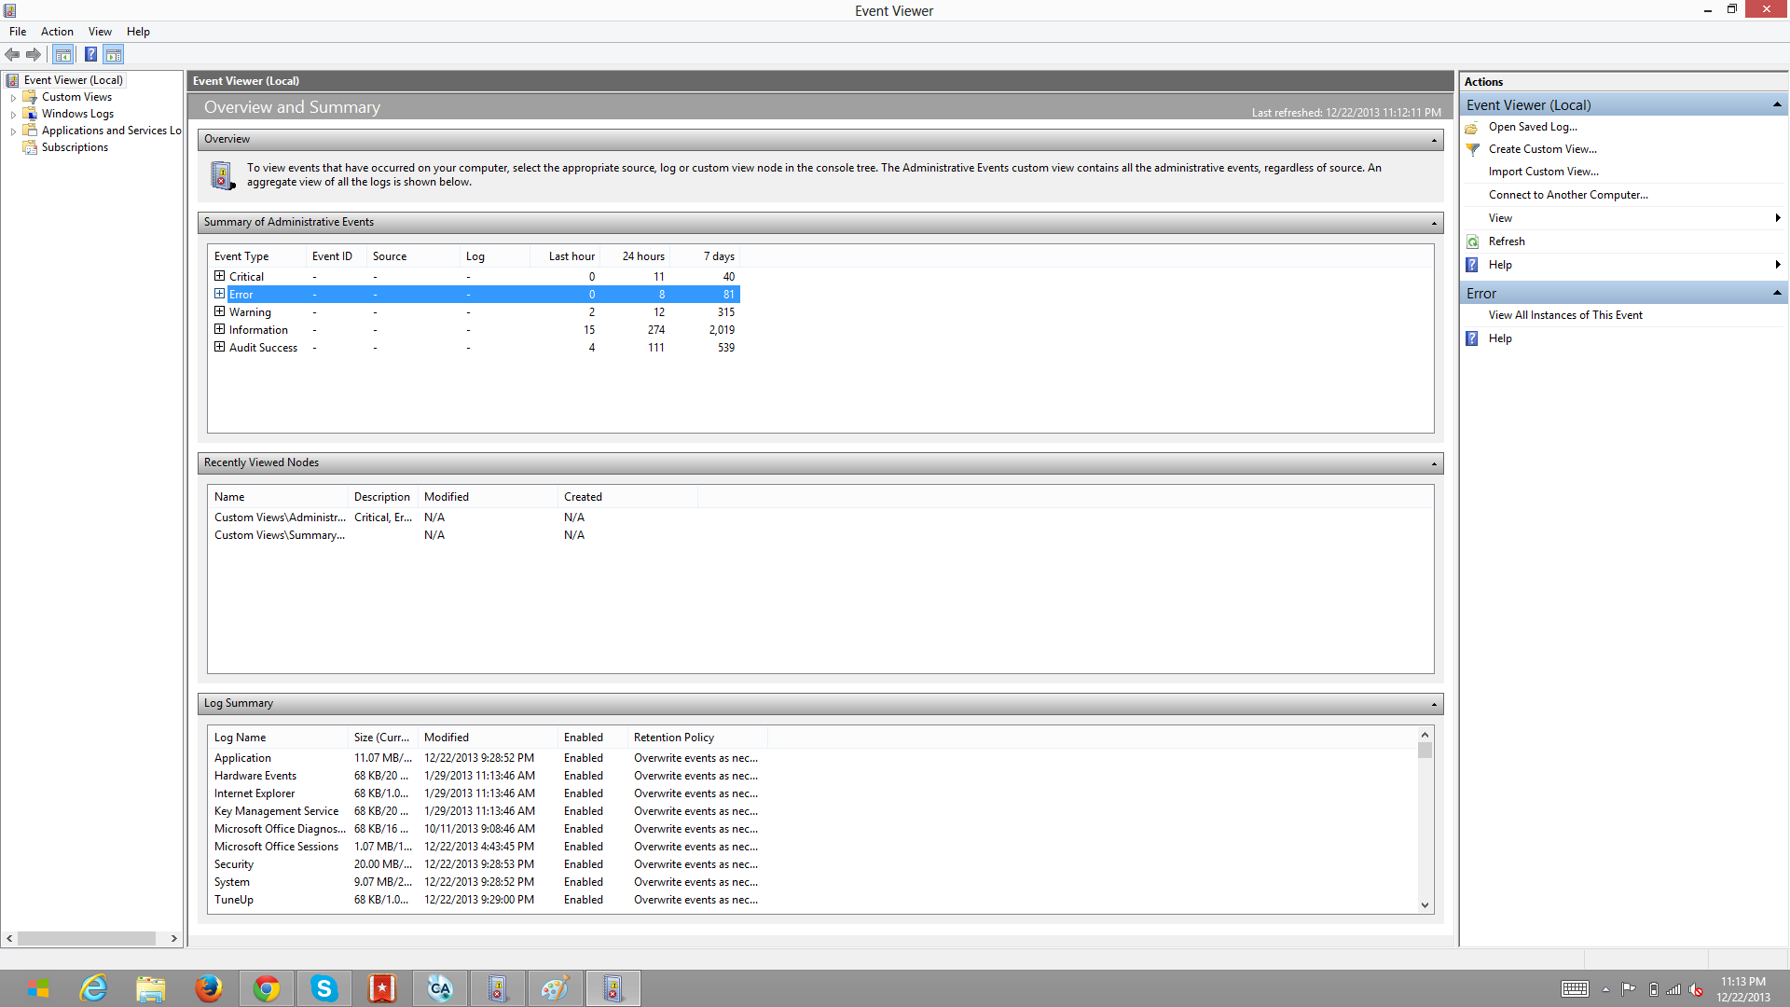
Task: Expand Applications and Services Logs tree node
Action: click(13, 131)
